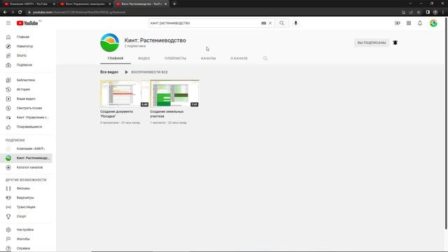Open the YouTube hamburger guide menu
448x252 pixels.
pyautogui.click(x=8, y=23)
